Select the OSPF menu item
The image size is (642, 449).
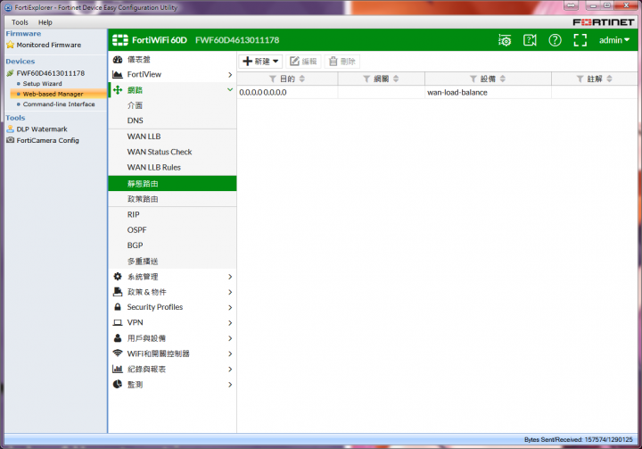coord(172,230)
